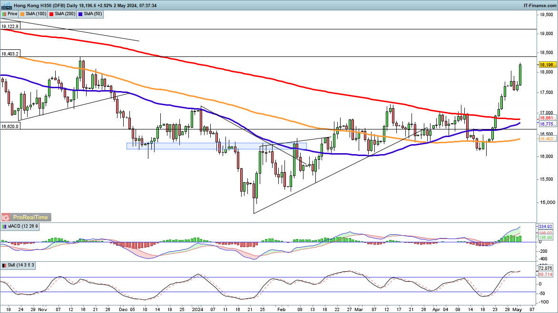The image size is (558, 313).
Task: Click the SMI indicator icon
Action: pos(4,265)
